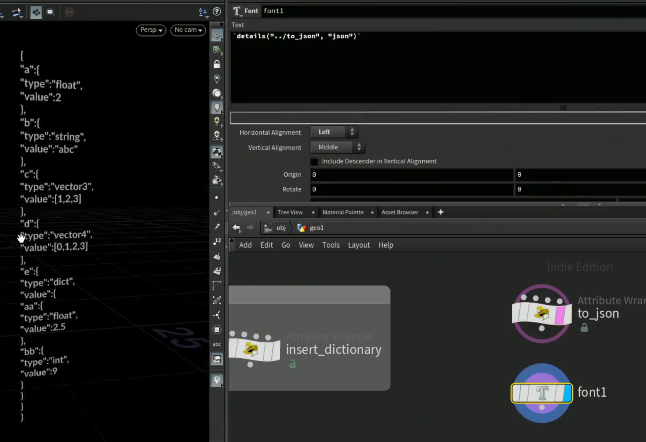Click the back arrow in network navigation
This screenshot has width=646, height=442.
pos(236,227)
